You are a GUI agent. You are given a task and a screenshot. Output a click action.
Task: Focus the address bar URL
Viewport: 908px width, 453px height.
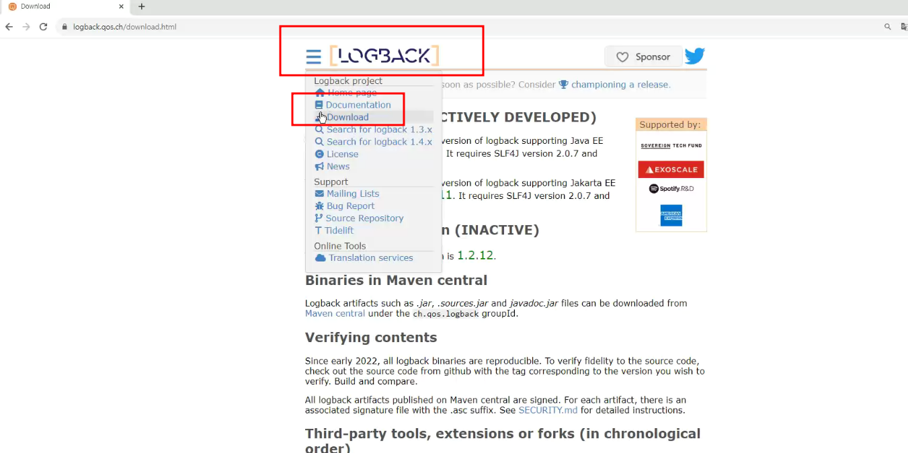pyautogui.click(x=124, y=27)
